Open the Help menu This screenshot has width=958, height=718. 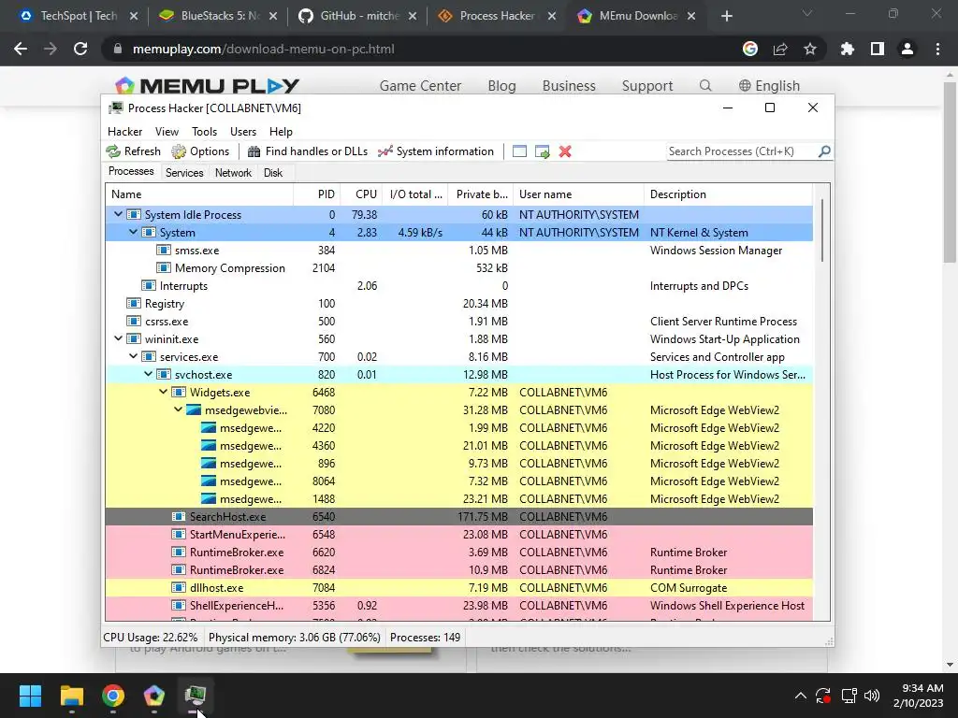coord(281,131)
